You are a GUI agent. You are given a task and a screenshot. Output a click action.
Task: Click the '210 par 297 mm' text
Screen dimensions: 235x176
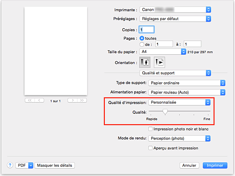coord(200,52)
